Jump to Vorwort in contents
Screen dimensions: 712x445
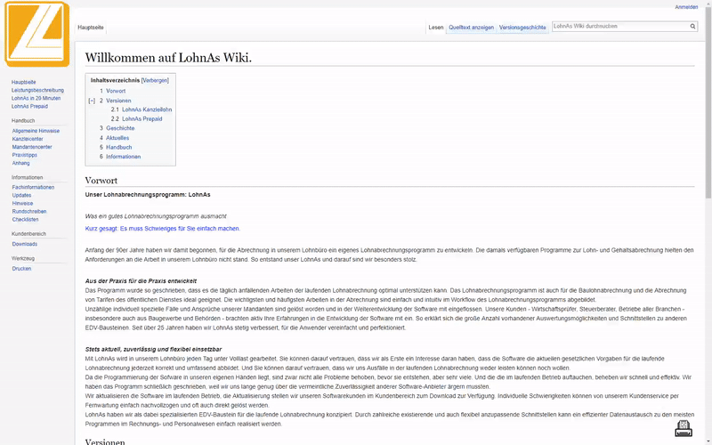[x=116, y=91]
